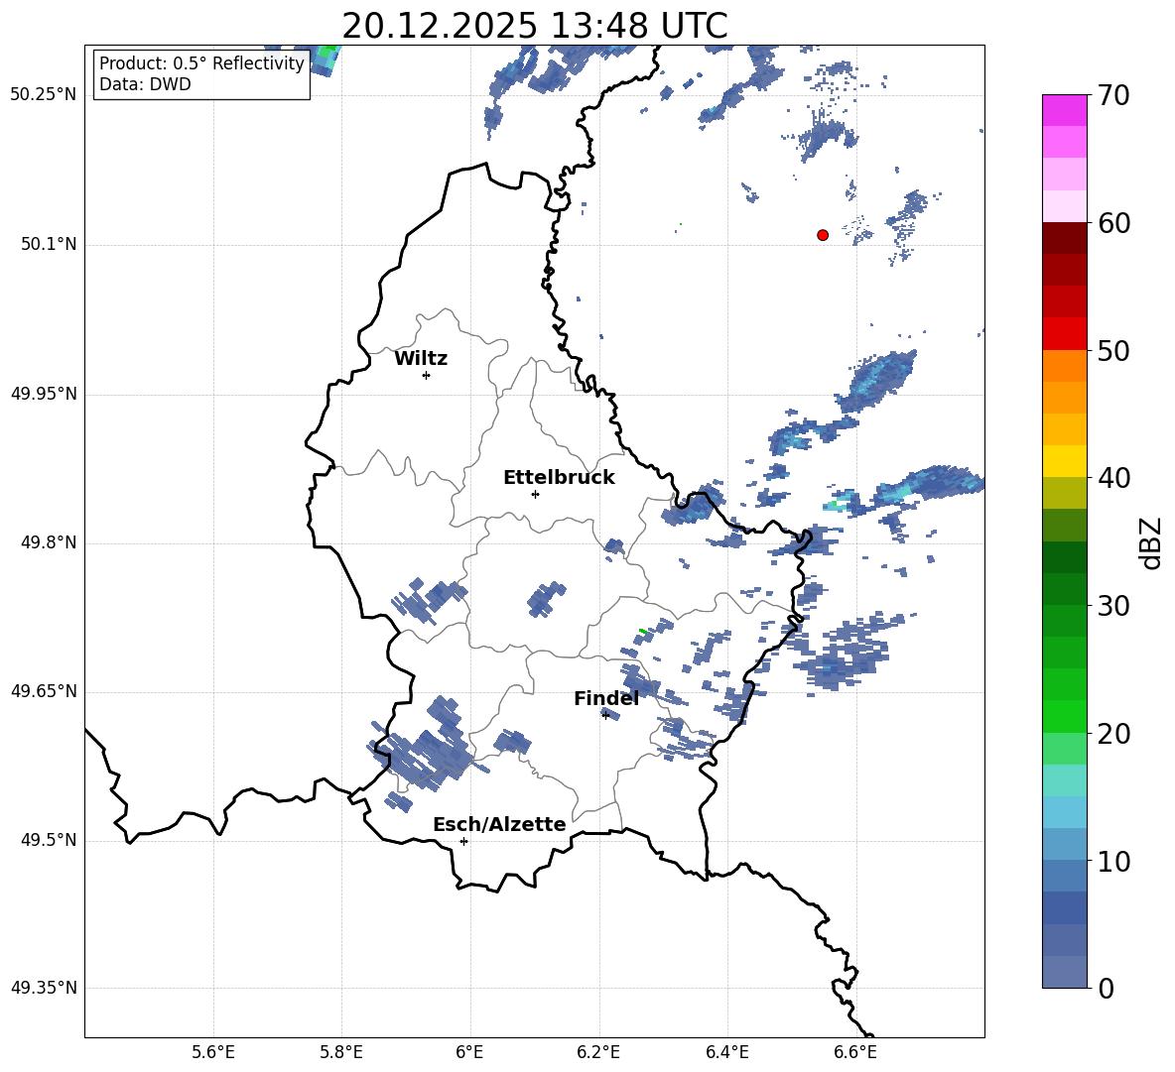Viewport: 1175px width, 1072px height.
Task: Click the 49.95°N latitude label
Action: pyautogui.click(x=44, y=394)
